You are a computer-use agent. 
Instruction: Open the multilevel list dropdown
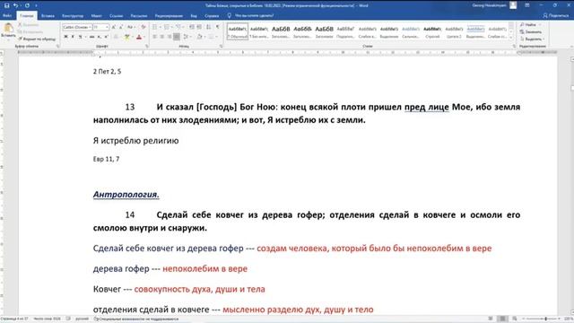184,27
